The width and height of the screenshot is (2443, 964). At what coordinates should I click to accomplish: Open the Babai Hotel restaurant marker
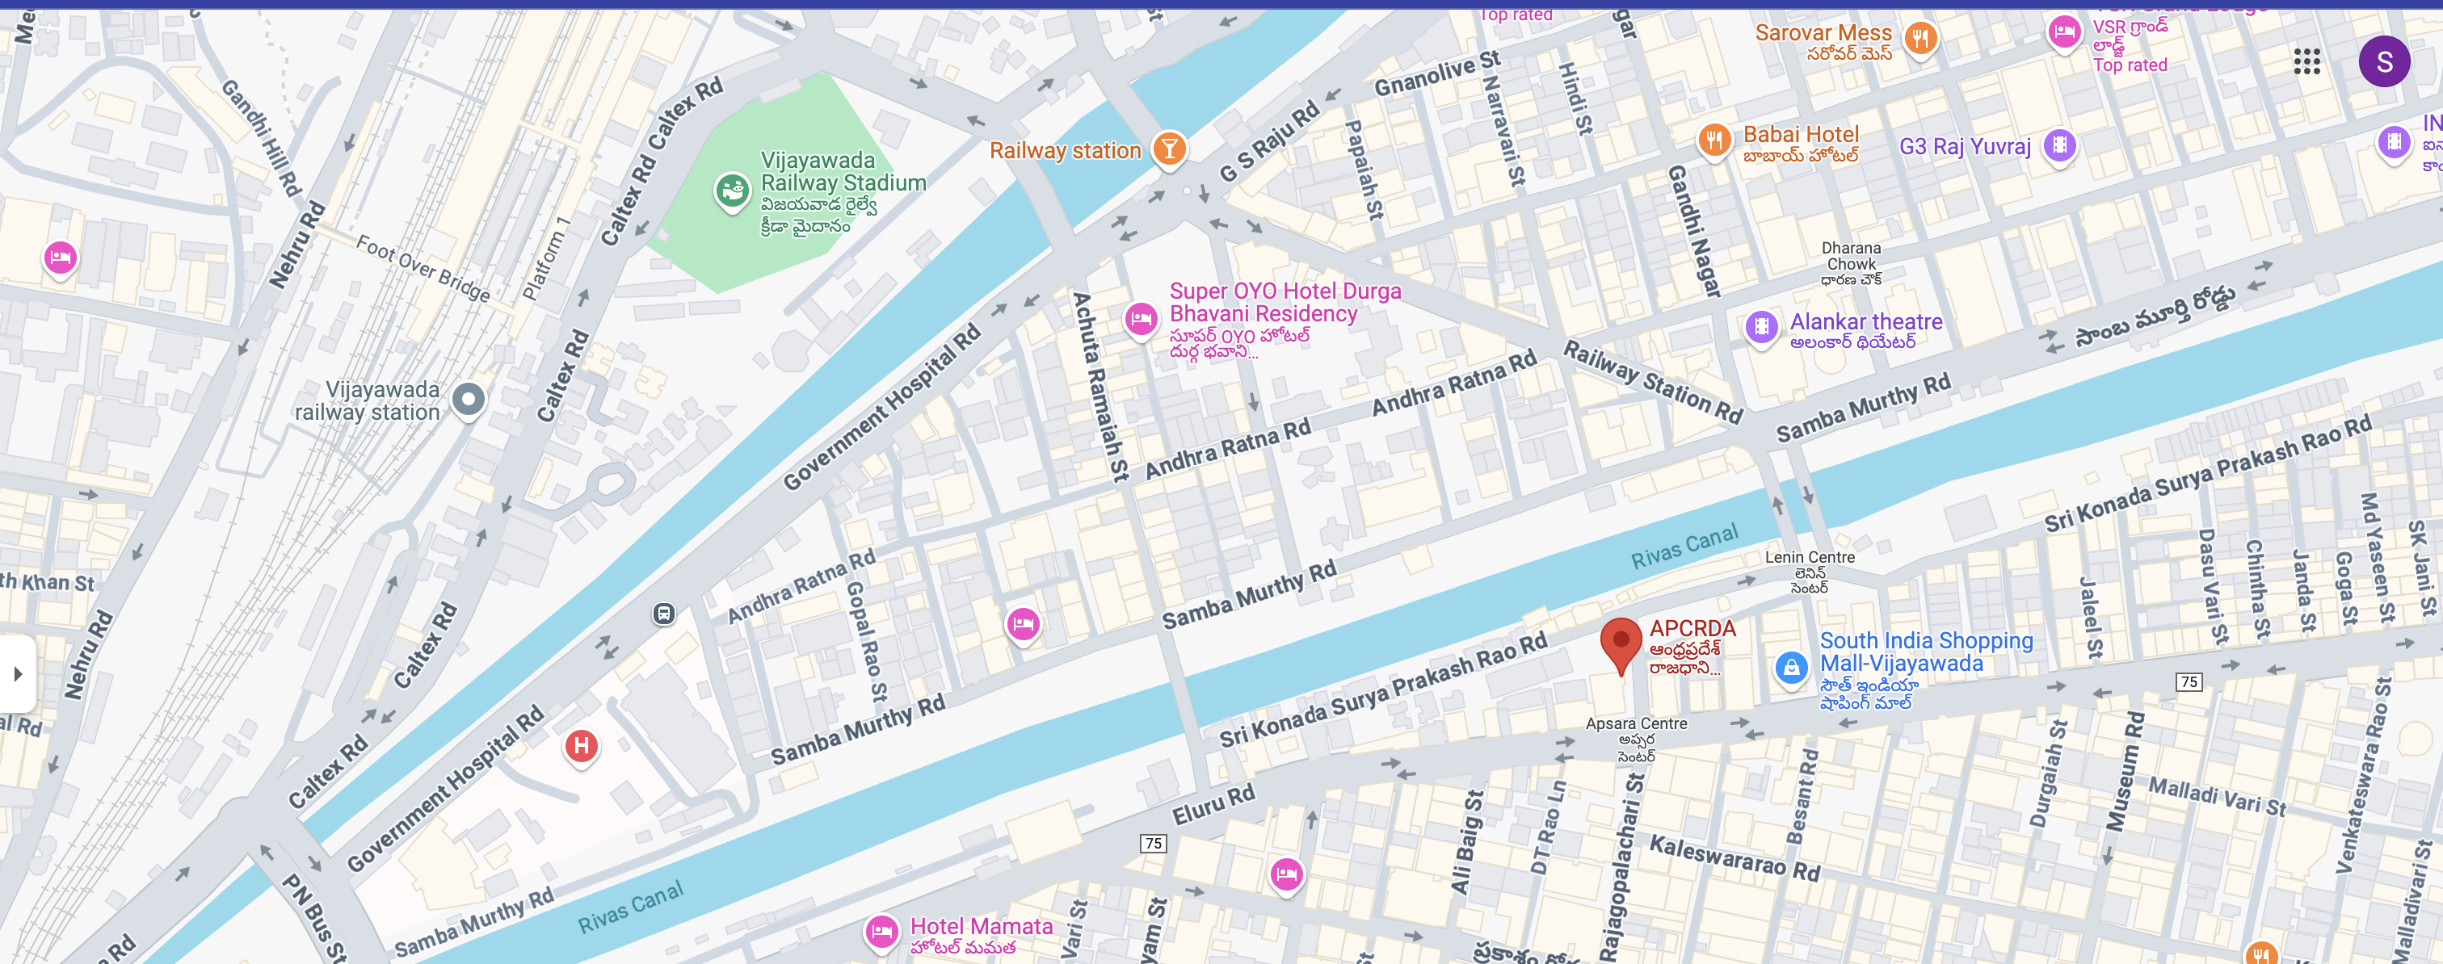1713,141
